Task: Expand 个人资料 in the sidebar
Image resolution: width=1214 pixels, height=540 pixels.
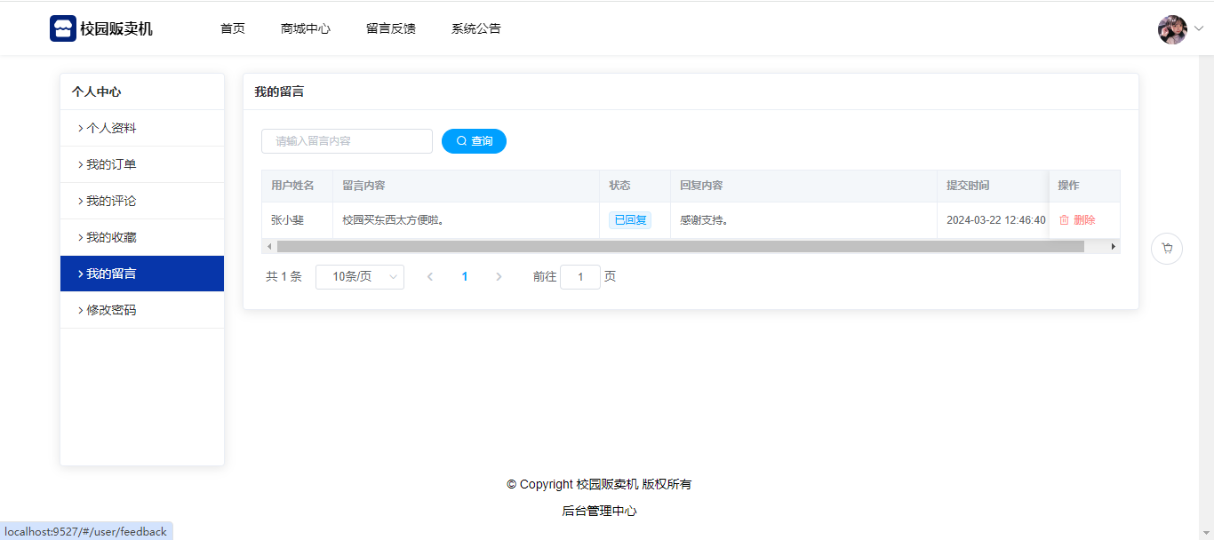Action: tap(111, 128)
